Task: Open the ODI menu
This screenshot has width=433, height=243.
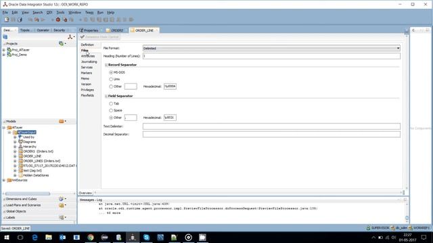Action: tap(49, 12)
